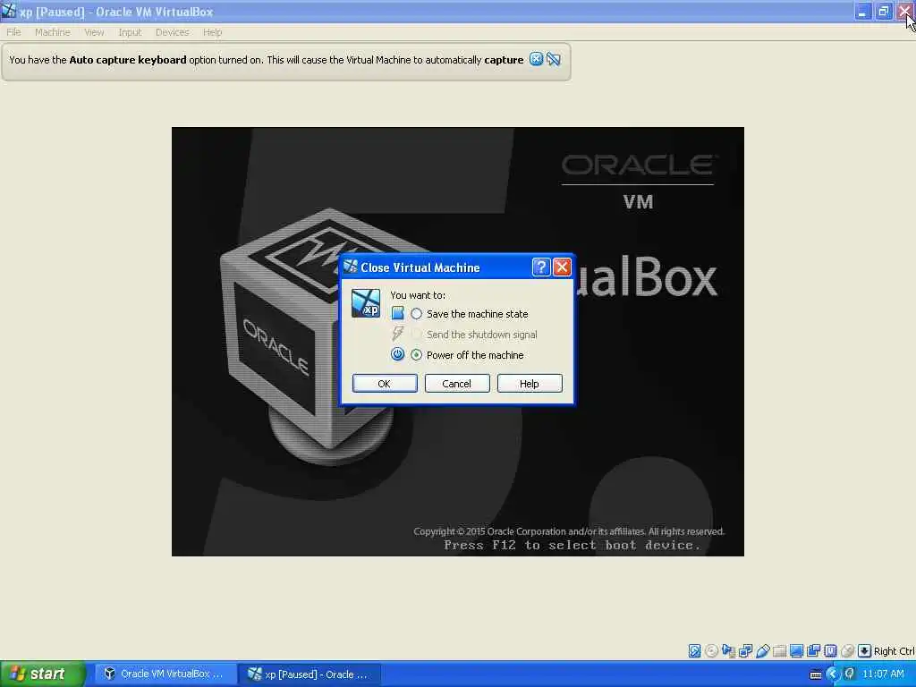Click the Cancel button in the dialog
916x687 pixels.
457,383
